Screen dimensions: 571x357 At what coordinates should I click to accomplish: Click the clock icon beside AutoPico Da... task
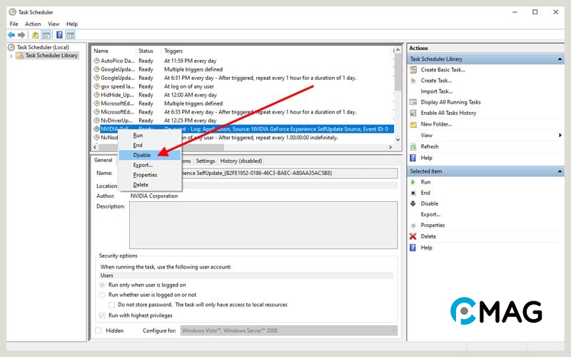[x=96, y=61]
